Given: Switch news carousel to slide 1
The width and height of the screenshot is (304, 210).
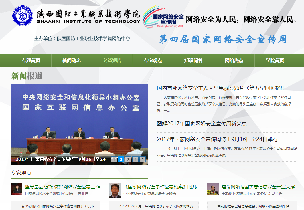Looking at the screenshot, I should [x=114, y=159].
